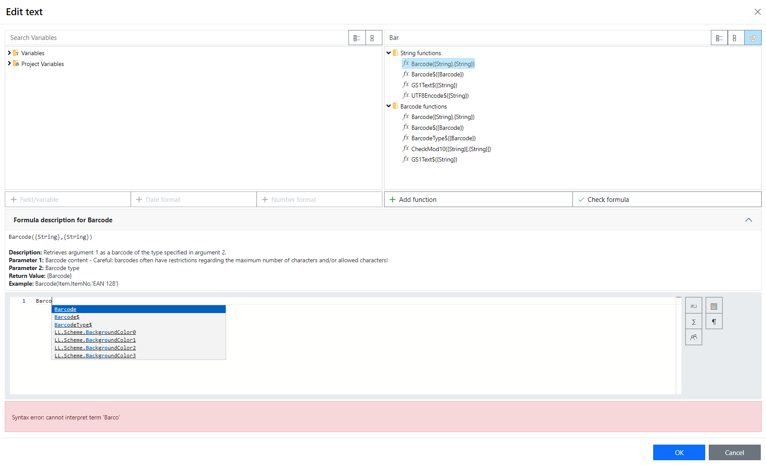Image resolution: width=766 pixels, height=465 pixels.
Task: Select Barcode$ in the autocomplete list
Action: (67, 317)
